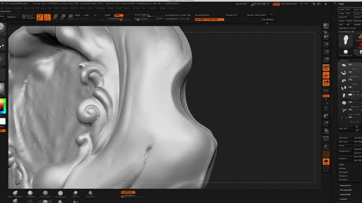Image resolution: width=362 pixels, height=203 pixels.
Task: Click the Frame view icon
Action: pyautogui.click(x=326, y=109)
